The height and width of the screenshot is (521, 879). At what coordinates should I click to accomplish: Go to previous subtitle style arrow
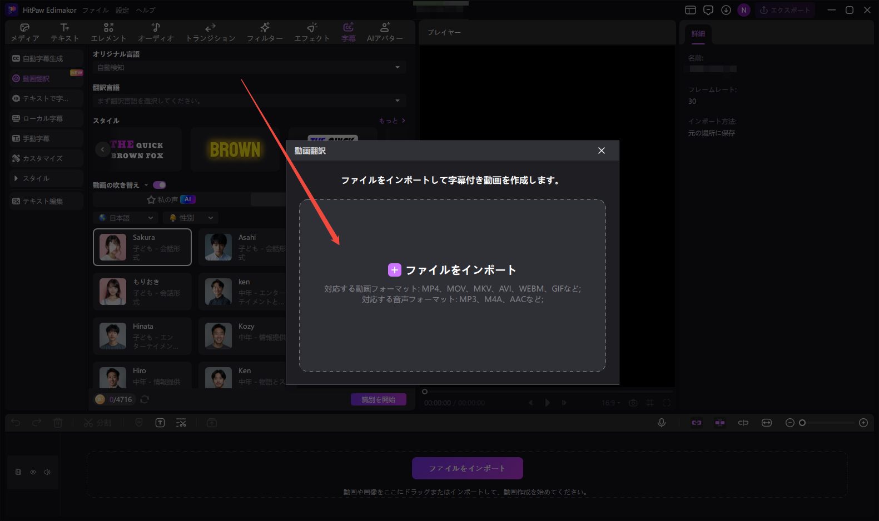[x=102, y=149]
